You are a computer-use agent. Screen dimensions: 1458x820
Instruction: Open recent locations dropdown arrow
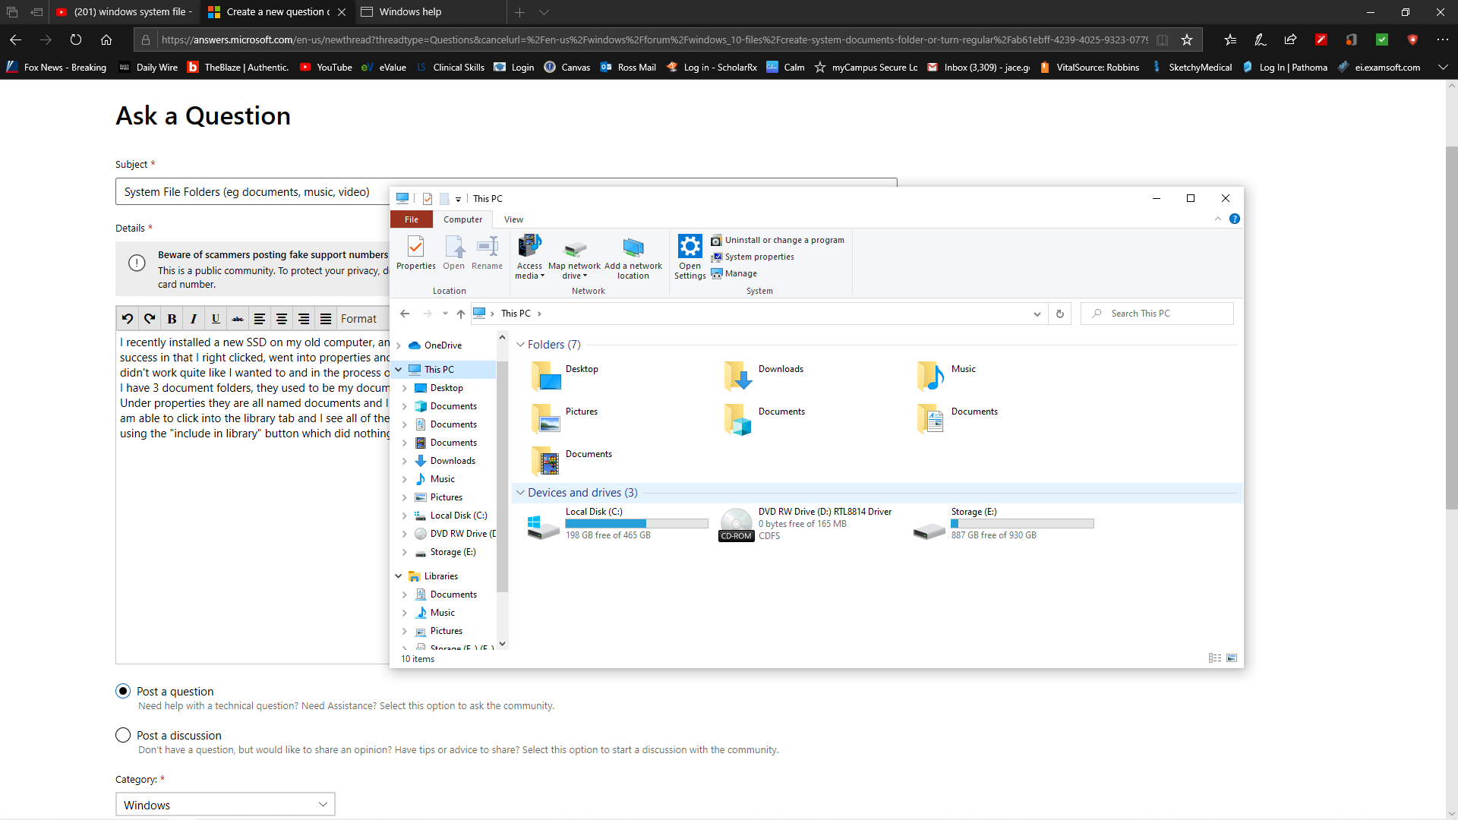pyautogui.click(x=445, y=314)
